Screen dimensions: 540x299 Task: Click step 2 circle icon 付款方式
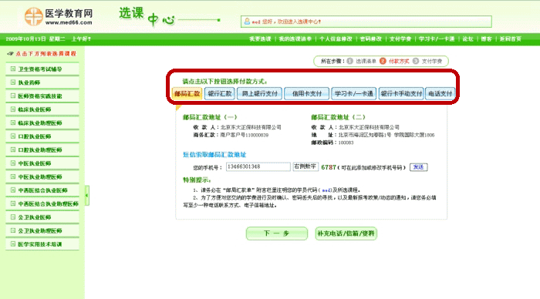pyautogui.click(x=383, y=61)
